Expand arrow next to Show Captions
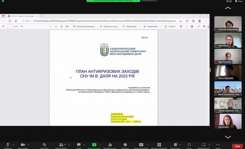 click(x=148, y=145)
